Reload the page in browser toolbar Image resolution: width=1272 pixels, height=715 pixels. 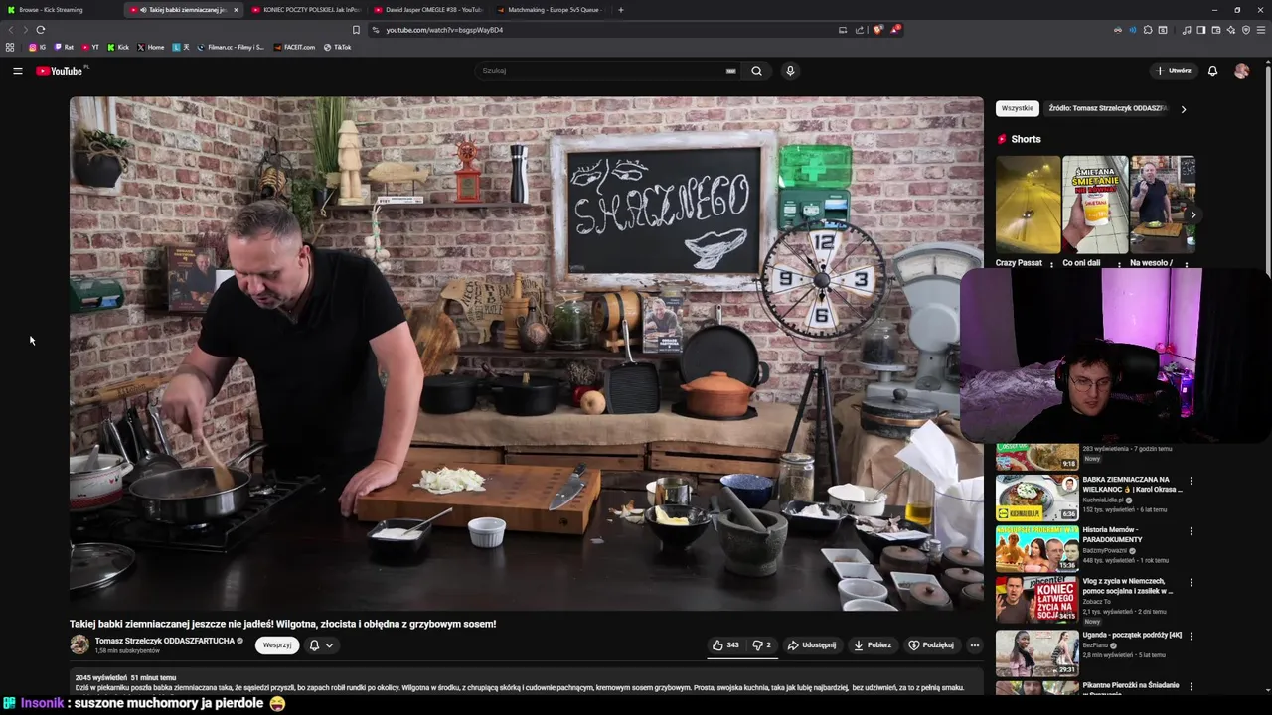[x=40, y=30]
